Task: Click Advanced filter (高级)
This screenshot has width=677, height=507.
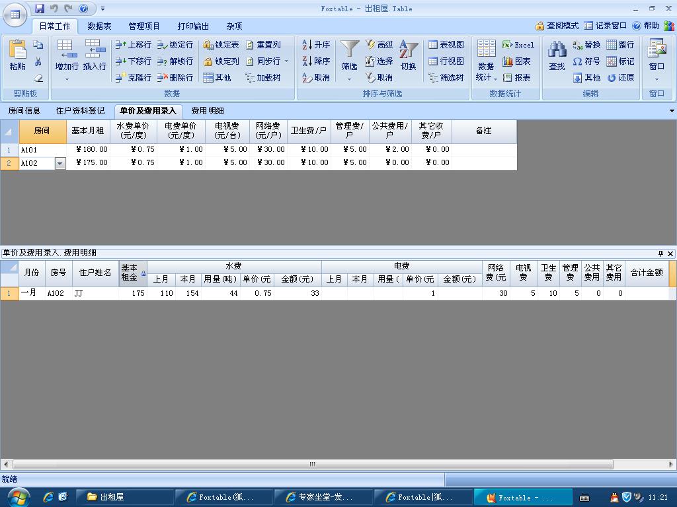Action: (379, 45)
